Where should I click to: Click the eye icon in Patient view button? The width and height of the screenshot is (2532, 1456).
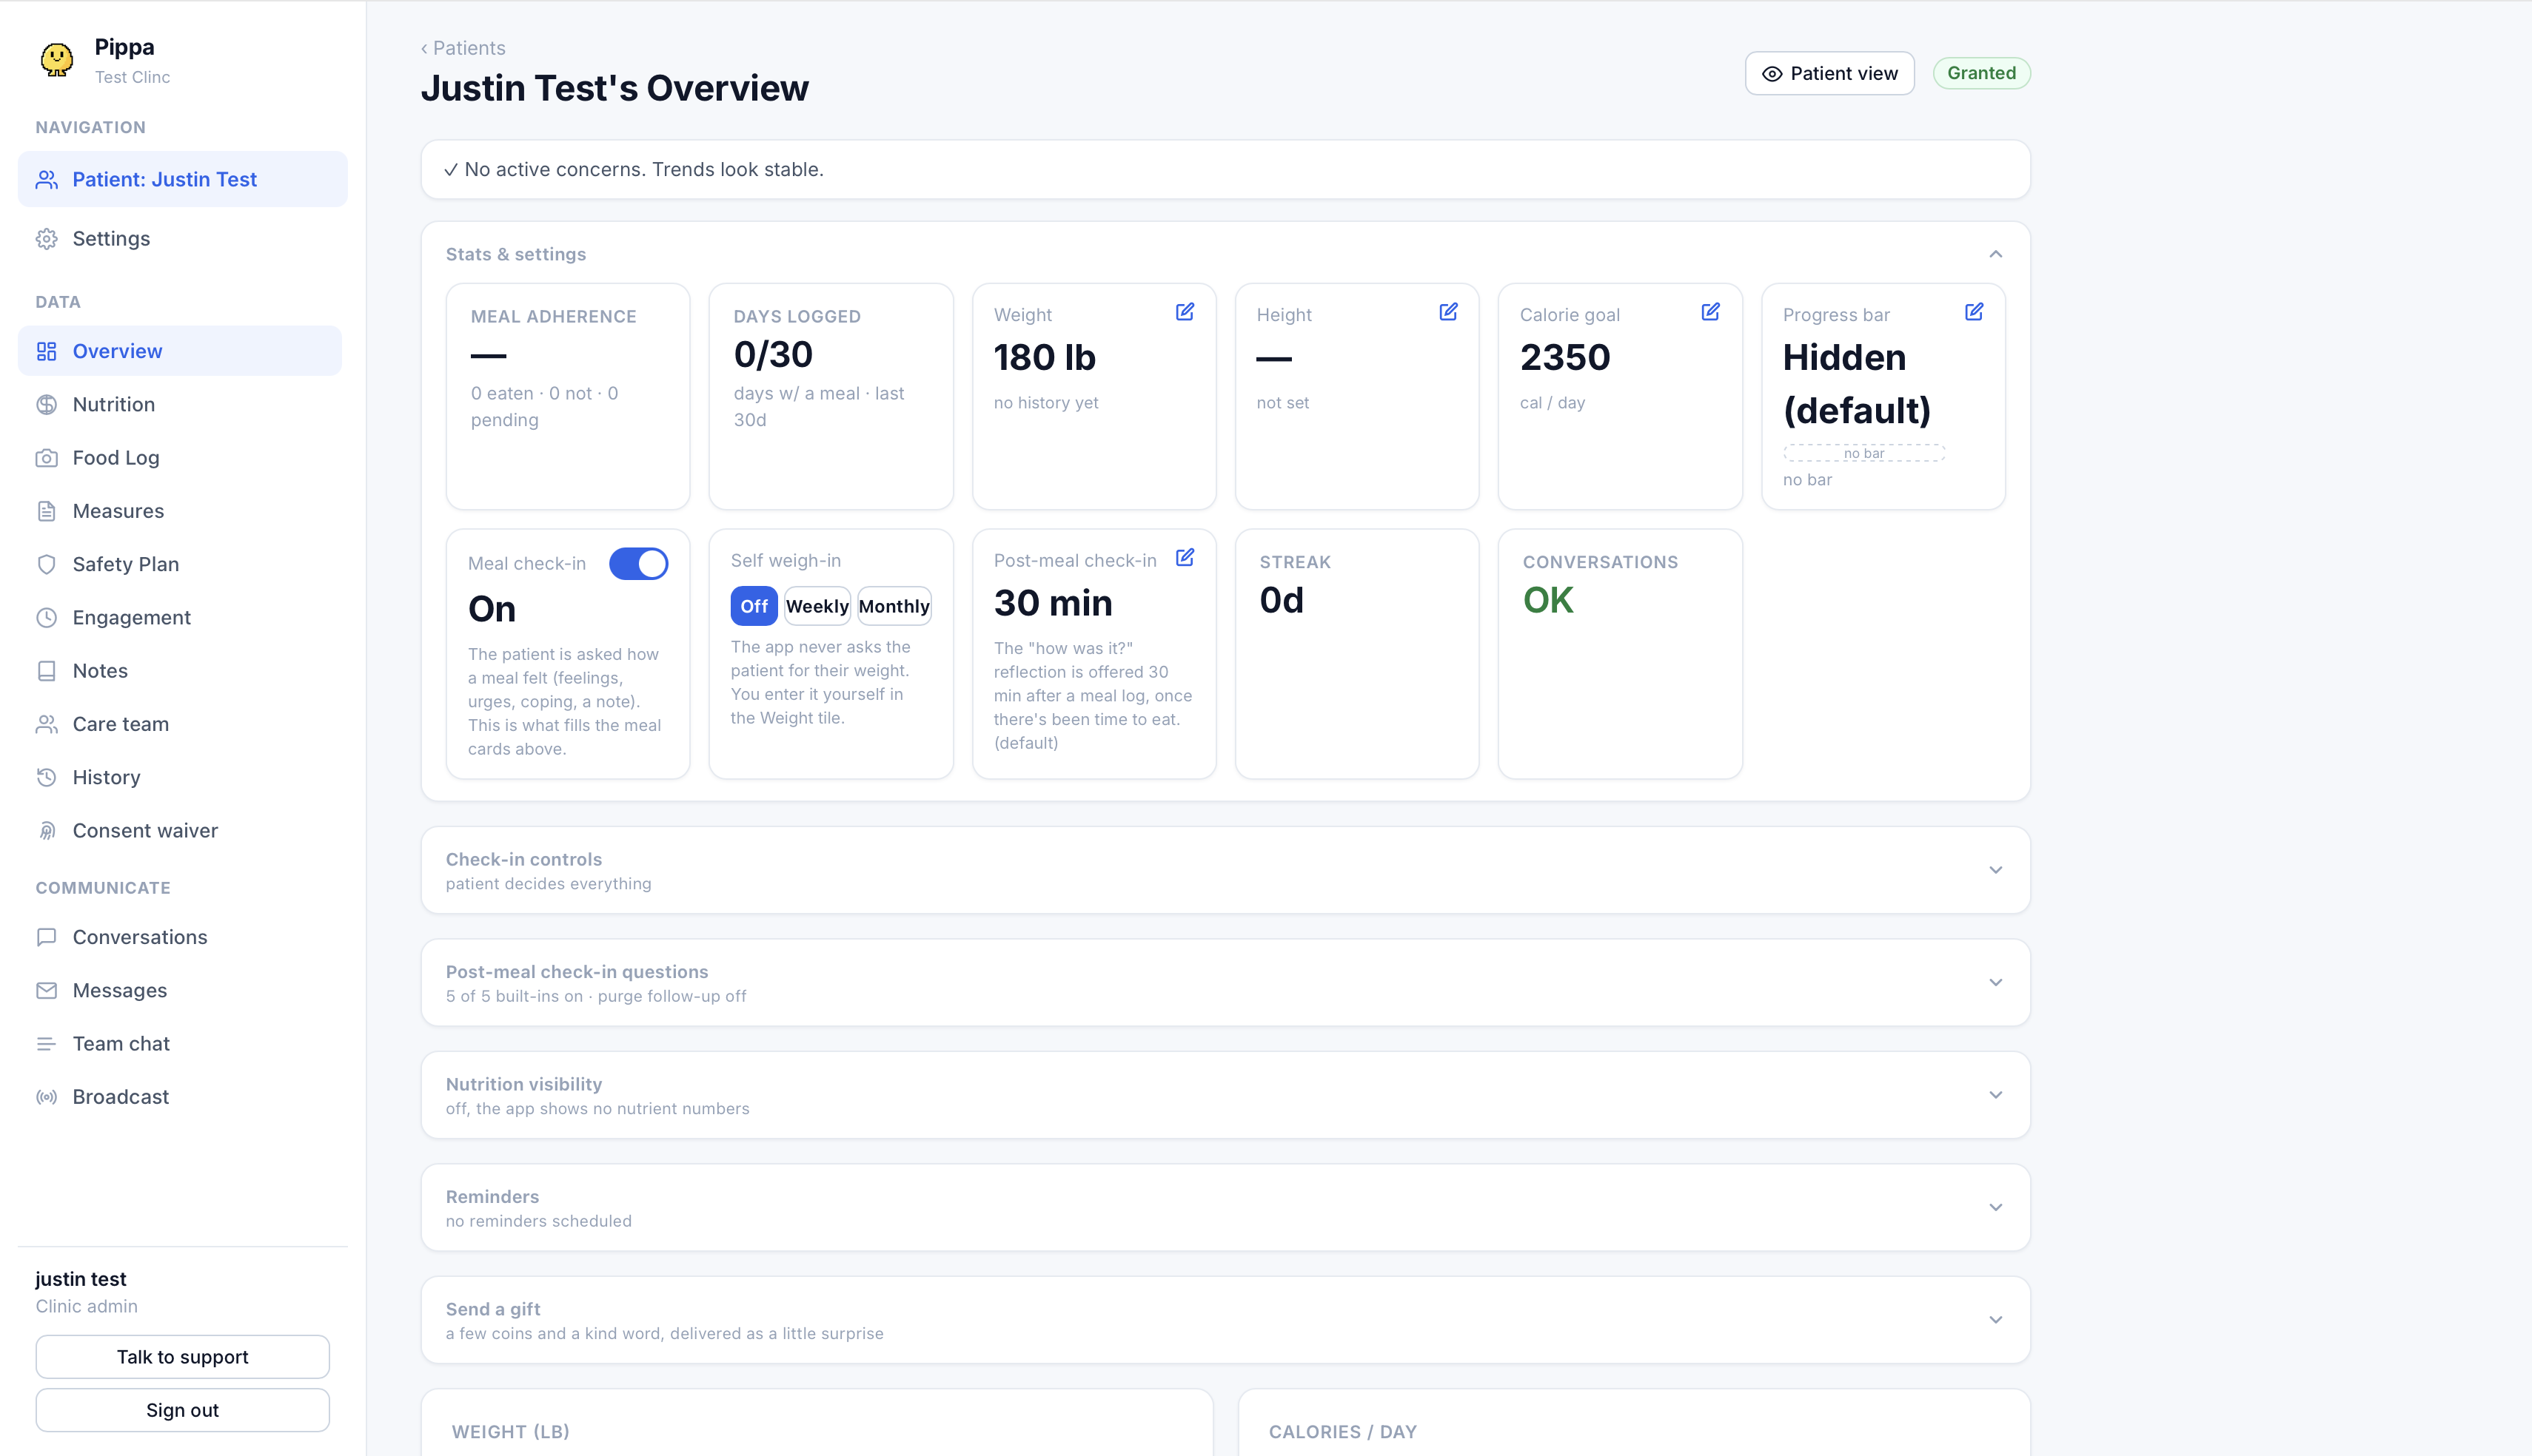(1772, 74)
